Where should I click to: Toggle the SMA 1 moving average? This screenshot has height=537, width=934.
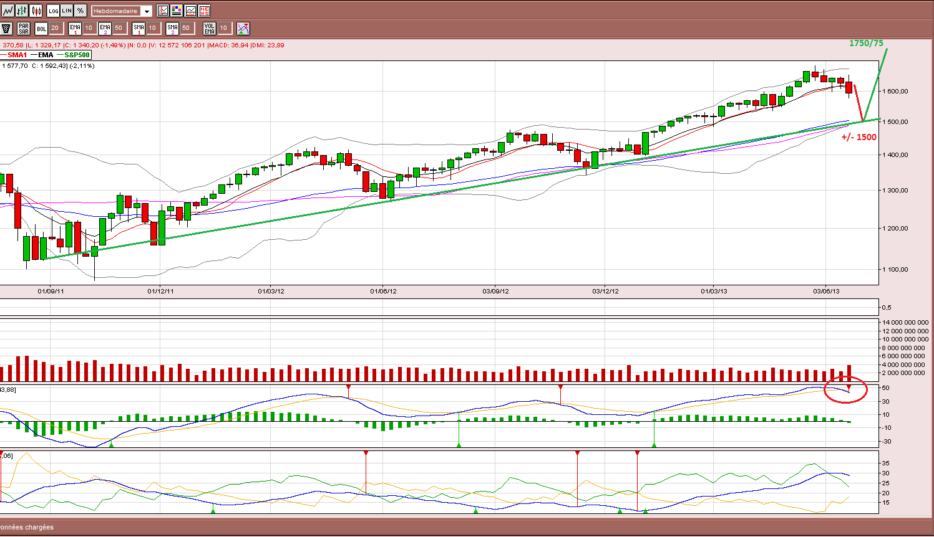coord(139,28)
